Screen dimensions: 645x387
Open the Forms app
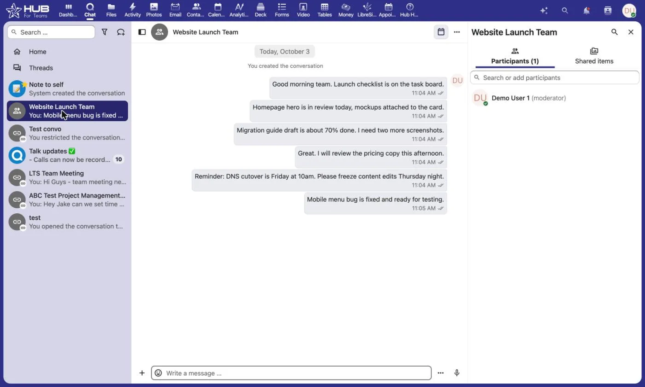point(282,10)
